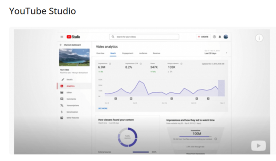Click the info icon beside YouTube recommending text
Screen dimensions: 276x161
[x=216, y=139]
